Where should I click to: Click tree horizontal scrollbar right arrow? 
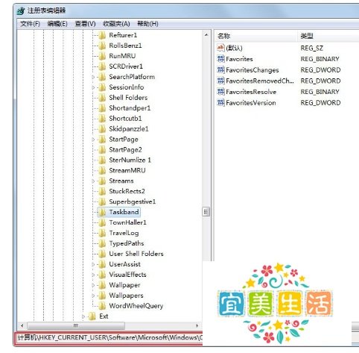(197, 325)
